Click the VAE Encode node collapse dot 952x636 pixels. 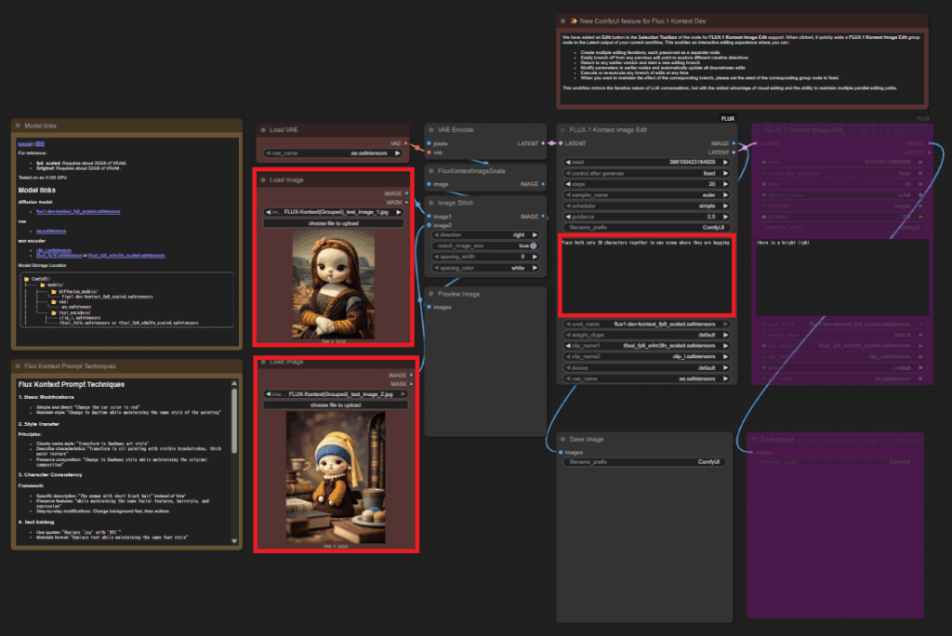pos(431,130)
